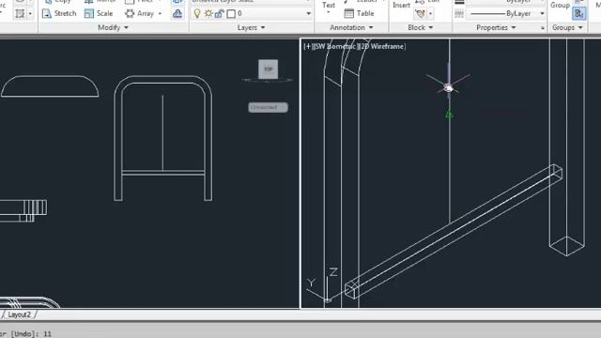Expand the Modify panel title
The height and width of the screenshot is (338, 601).
tap(113, 27)
